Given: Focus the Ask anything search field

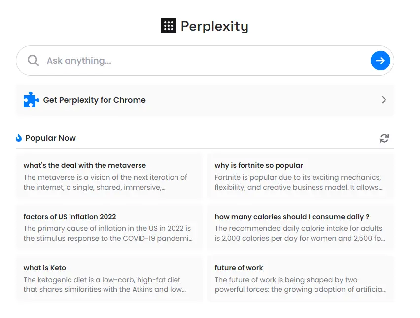Looking at the screenshot, I should pos(205,61).
